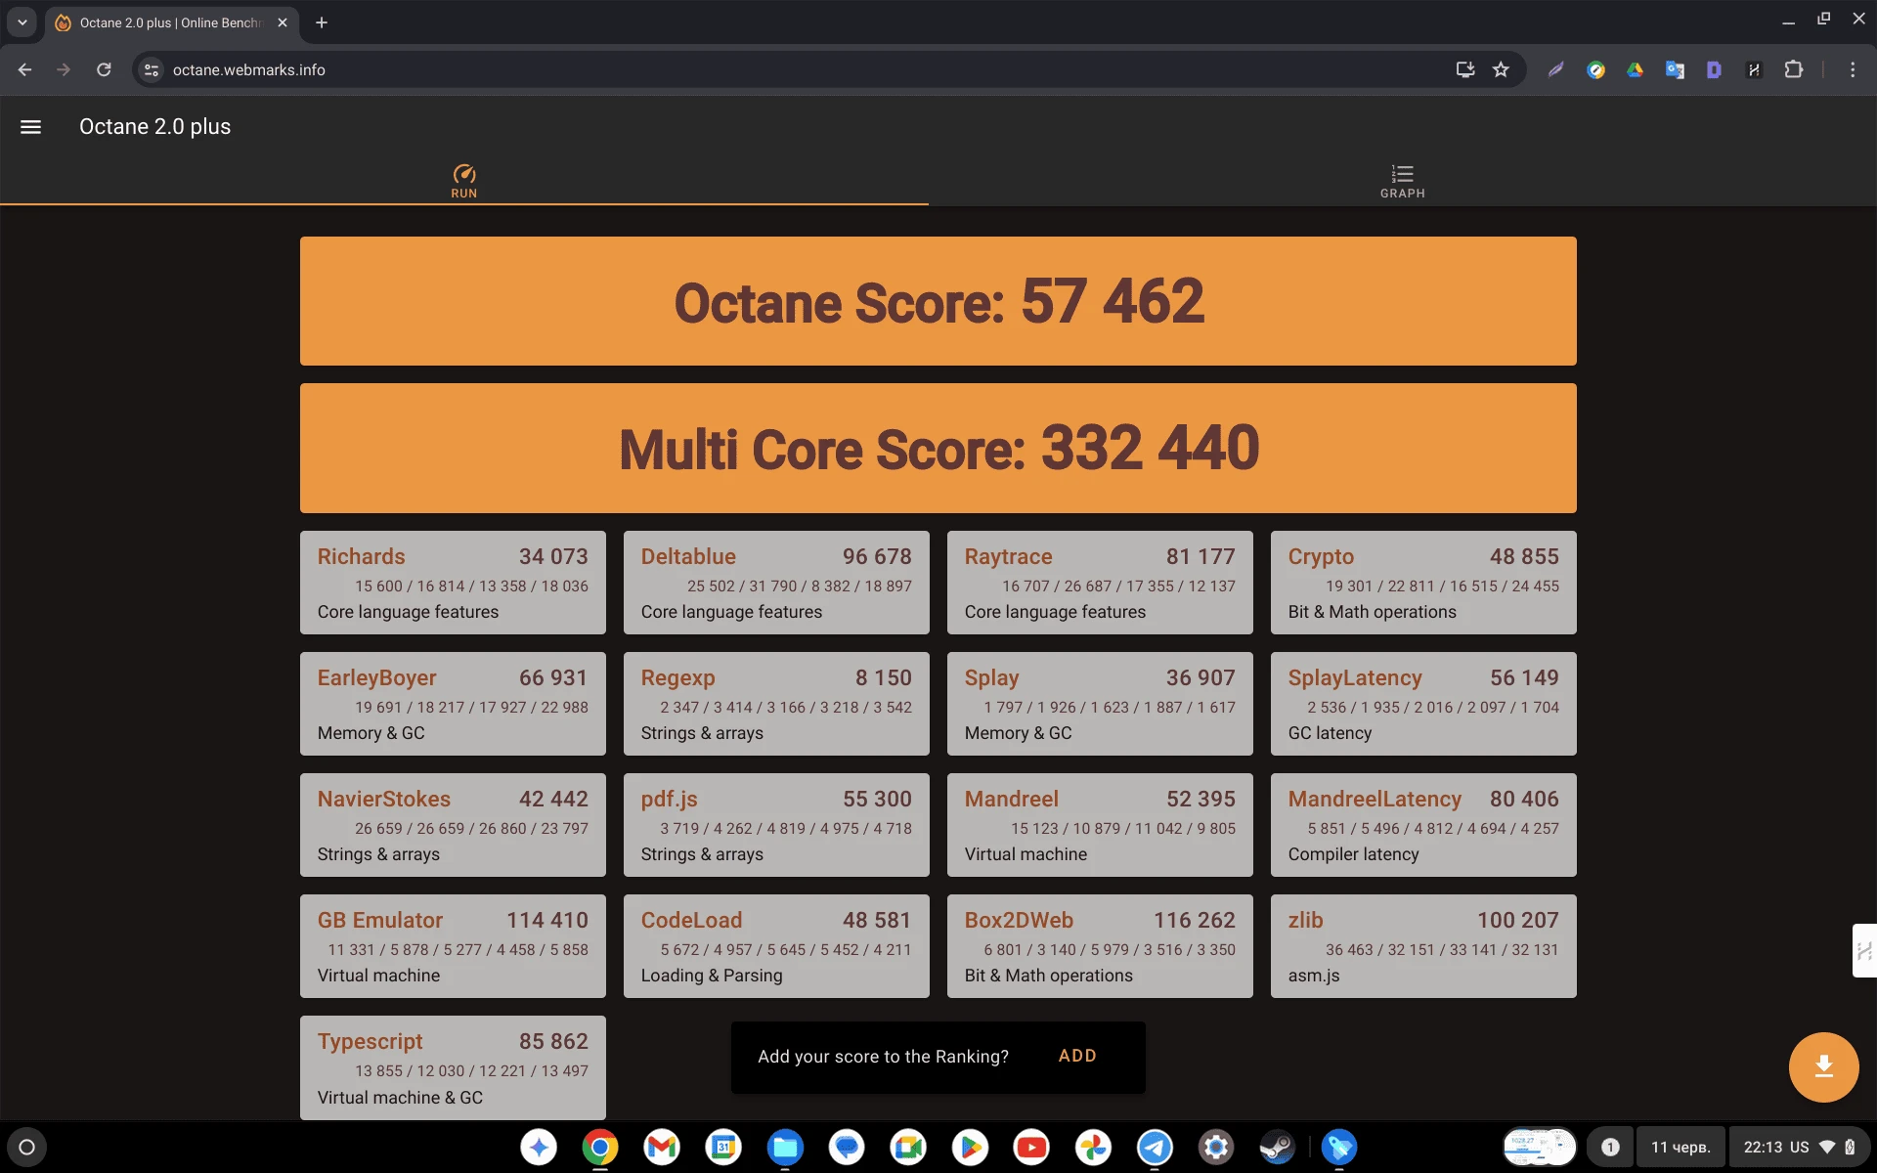Switch to the GRAPH tab
This screenshot has height=1173, width=1877.
coord(1402,182)
